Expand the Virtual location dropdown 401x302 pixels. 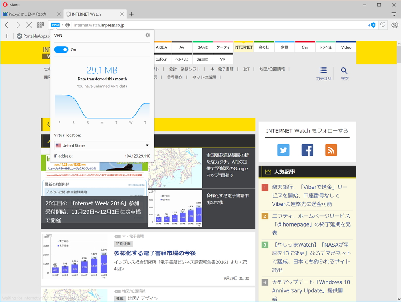[x=102, y=145]
